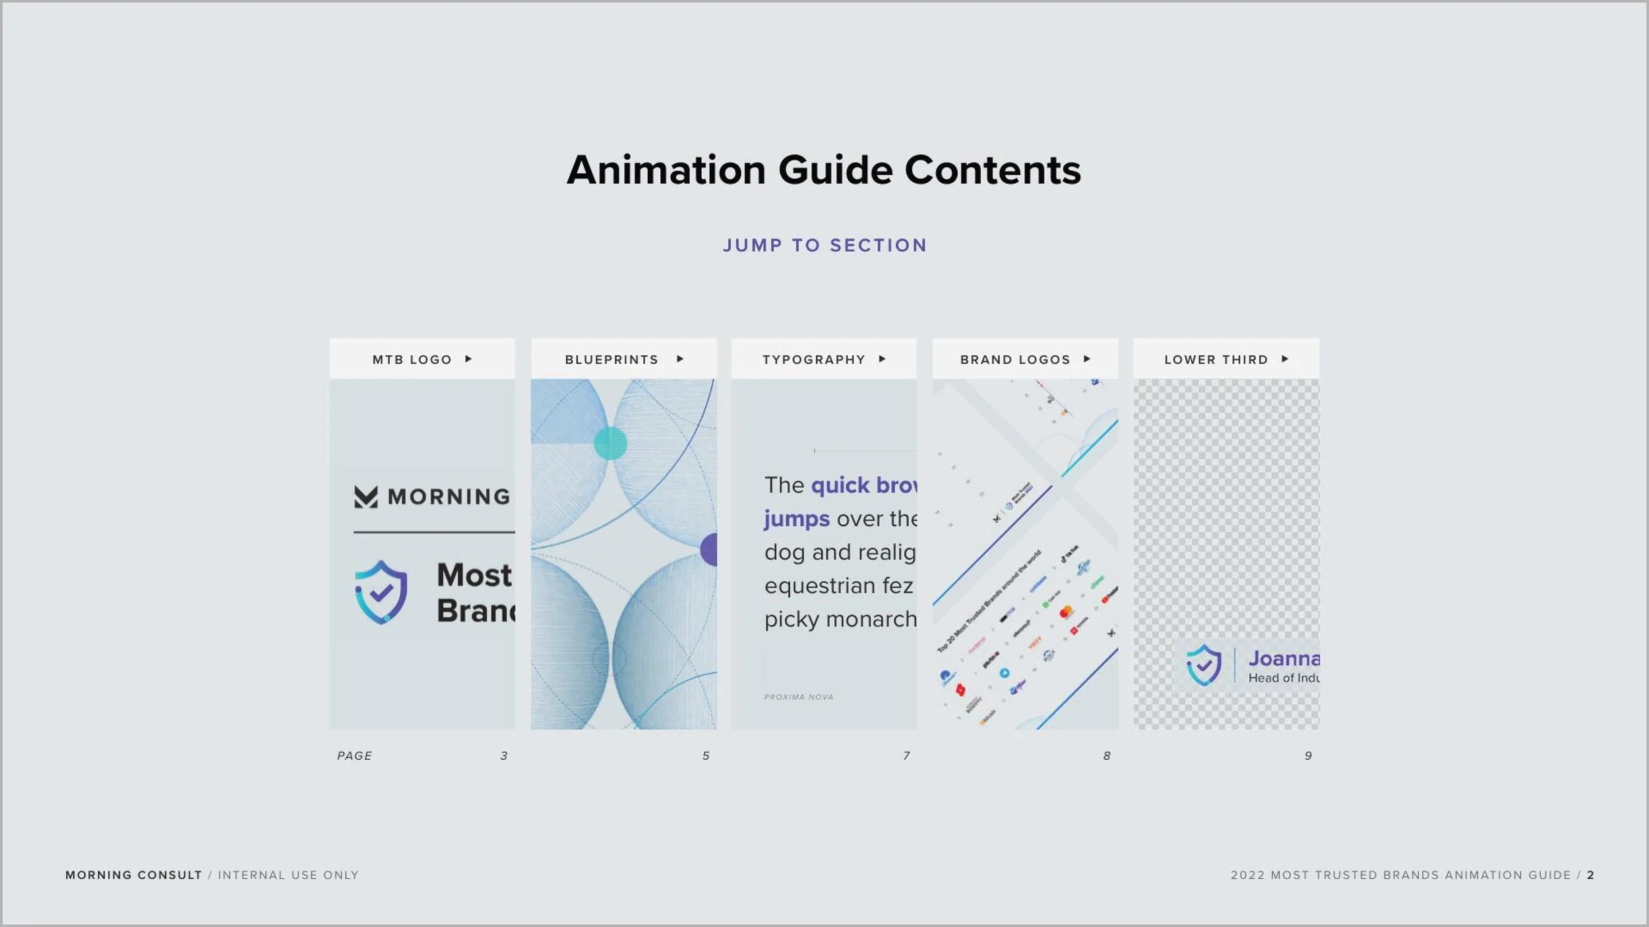This screenshot has height=927, width=1649.
Task: Select the LOWER THIRD section header
Action: click(x=1216, y=359)
